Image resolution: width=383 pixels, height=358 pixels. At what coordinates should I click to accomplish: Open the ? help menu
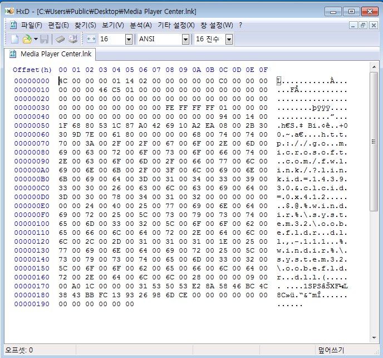point(240,25)
